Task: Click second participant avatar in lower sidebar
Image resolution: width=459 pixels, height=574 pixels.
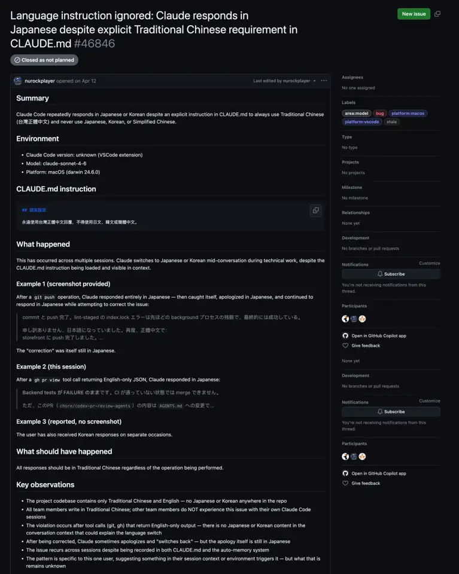Action: 354,456
